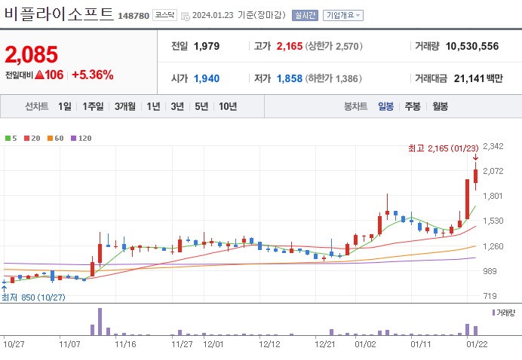Click the orange 60-day moving average swatch
The image size is (522, 360).
point(51,139)
